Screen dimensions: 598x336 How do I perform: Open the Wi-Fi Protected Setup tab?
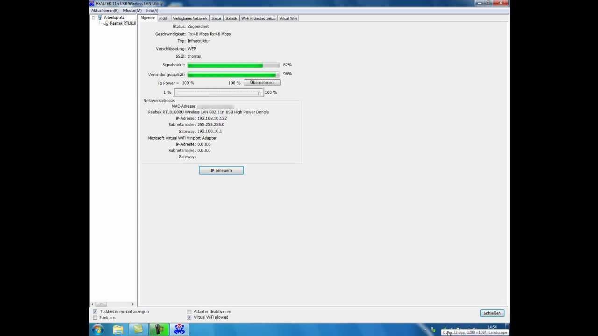[x=258, y=18]
